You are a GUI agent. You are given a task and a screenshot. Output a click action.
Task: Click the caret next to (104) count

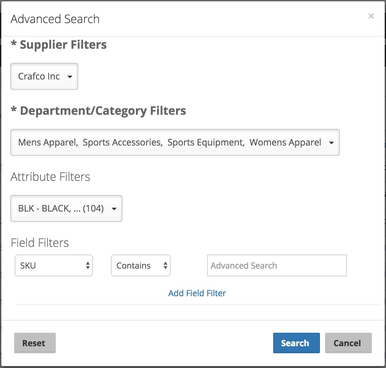(x=114, y=209)
